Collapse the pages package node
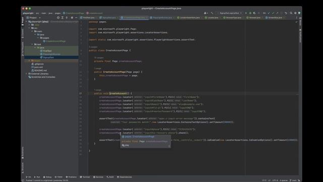This screenshot has width=323, height=182. 38,38
